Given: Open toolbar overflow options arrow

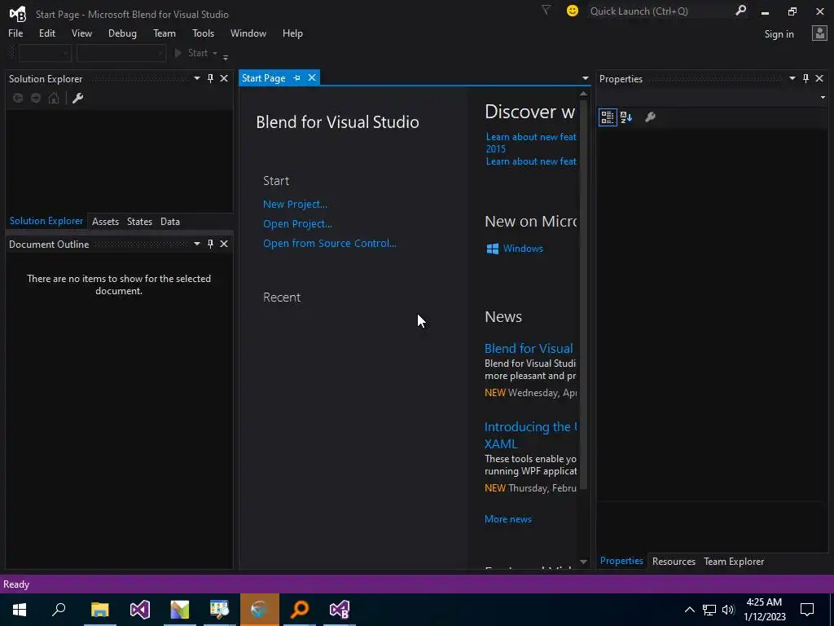Looking at the screenshot, I should [x=226, y=56].
